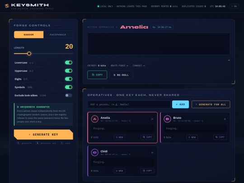
Task: Remove the Bruno operative card
Action: tap(225, 119)
